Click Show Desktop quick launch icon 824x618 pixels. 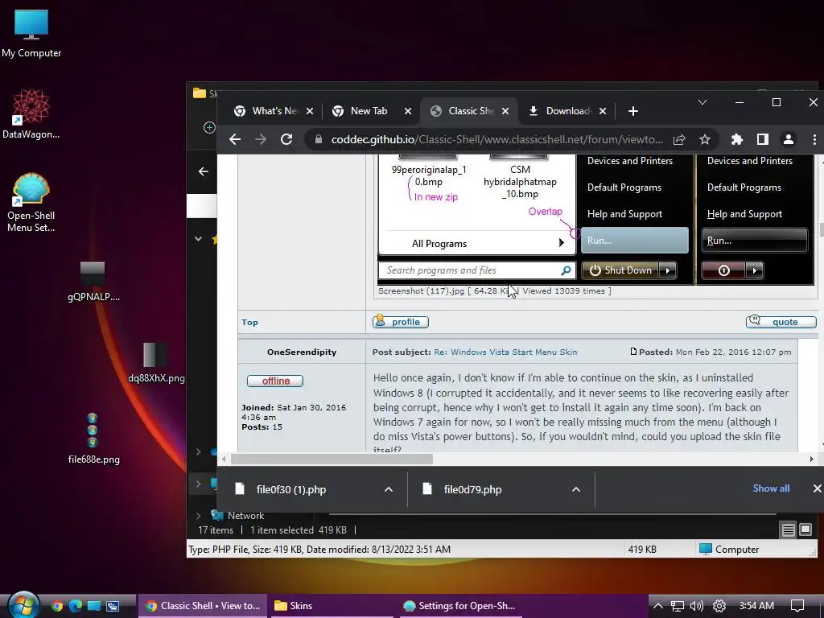(94, 606)
